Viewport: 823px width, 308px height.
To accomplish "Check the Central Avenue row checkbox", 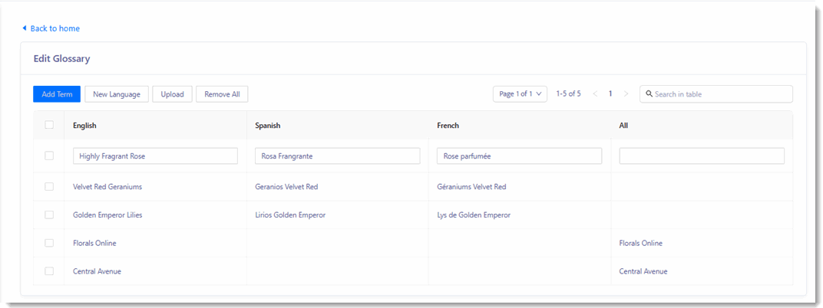I will click(x=49, y=270).
